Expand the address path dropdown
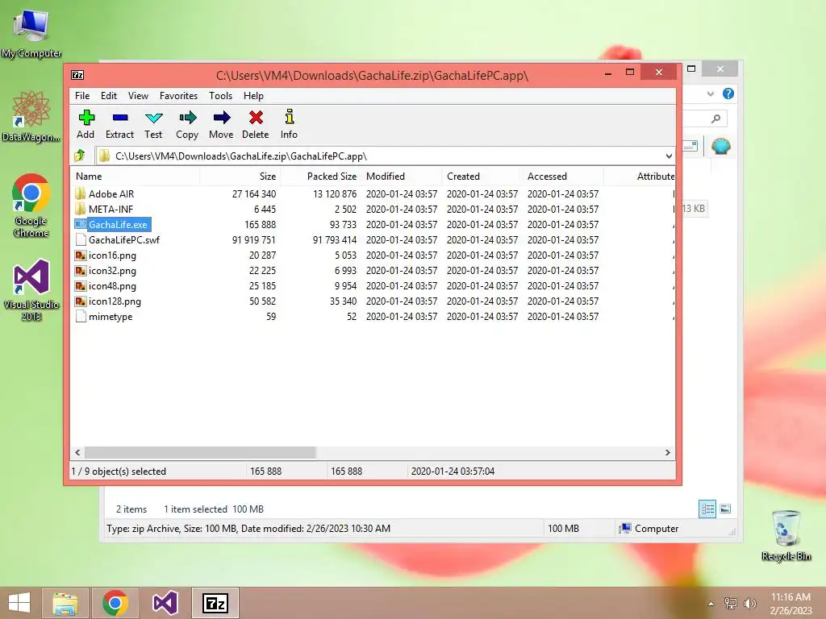Image resolution: width=826 pixels, height=619 pixels. coord(669,156)
